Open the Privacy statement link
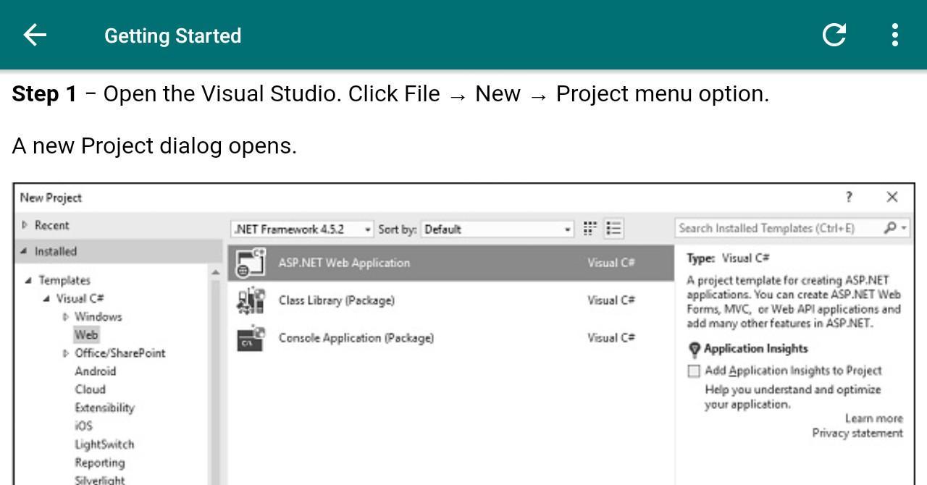927x485 pixels. click(x=857, y=433)
